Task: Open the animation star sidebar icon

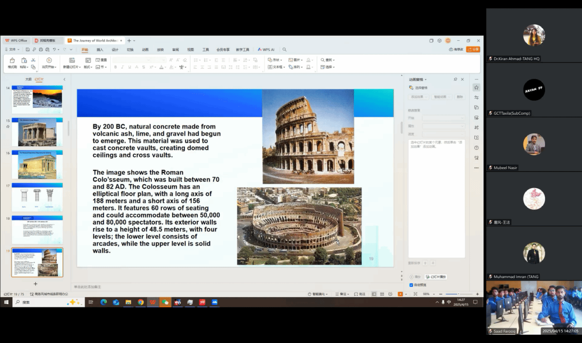Action: (x=476, y=87)
